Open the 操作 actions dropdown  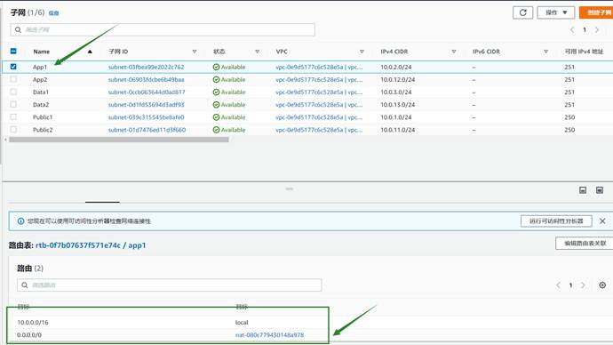point(555,12)
